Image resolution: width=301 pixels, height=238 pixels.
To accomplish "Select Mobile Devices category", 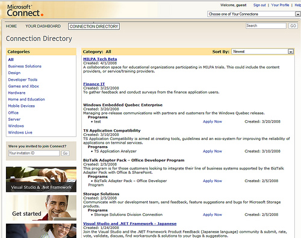I will (21, 106).
